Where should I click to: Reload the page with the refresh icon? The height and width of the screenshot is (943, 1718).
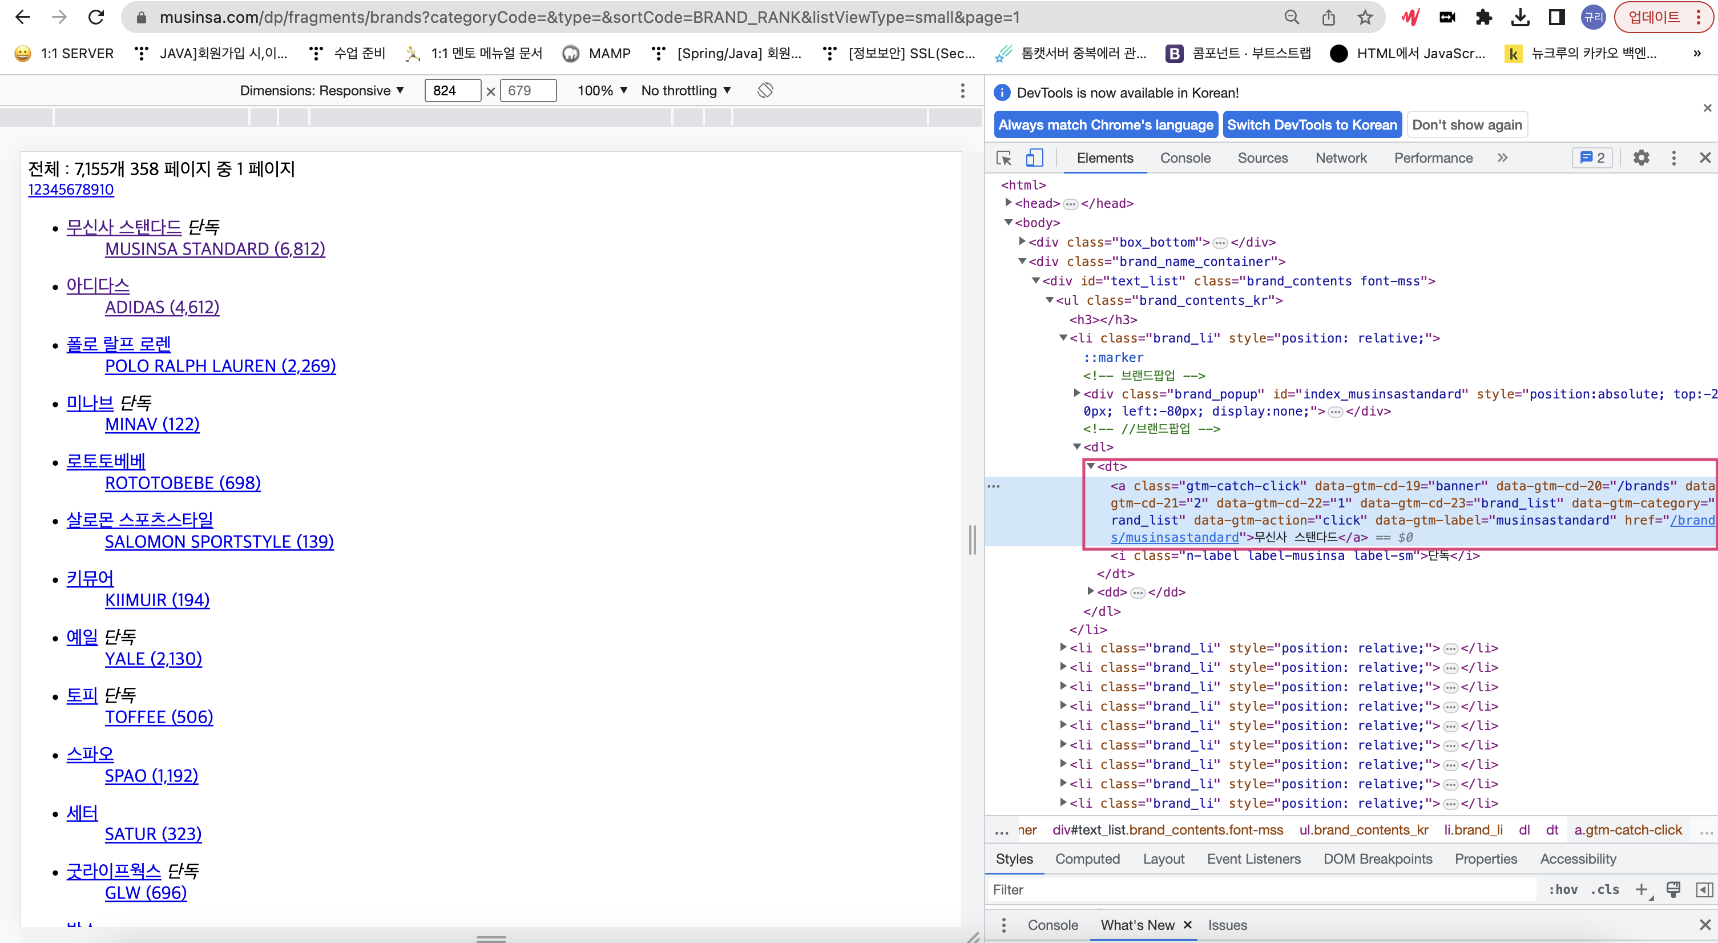96,17
